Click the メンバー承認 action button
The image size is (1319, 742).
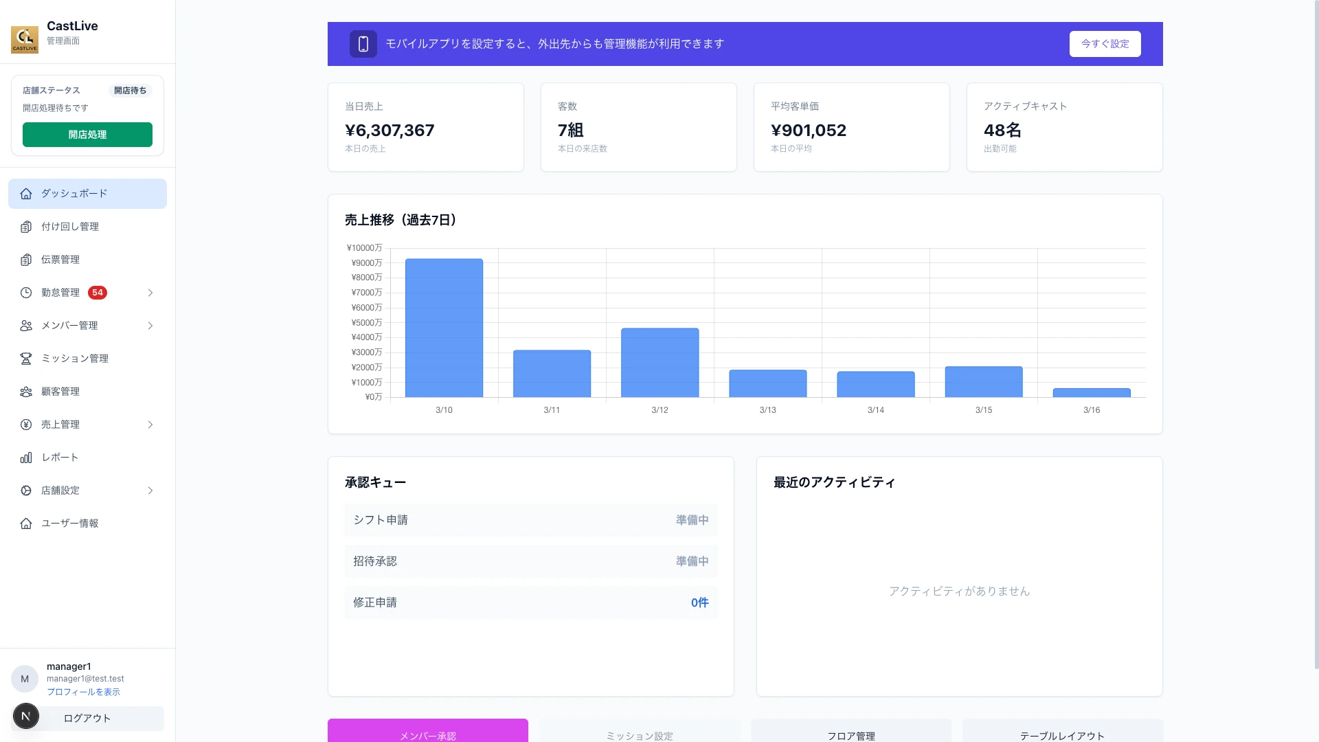click(427, 734)
